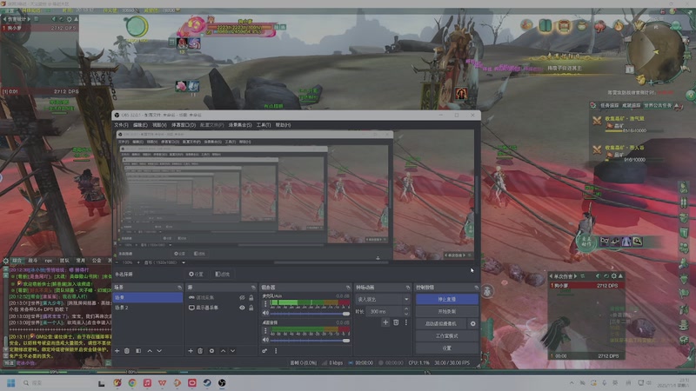The height and width of the screenshot is (391, 696).
Task: Select the display capture source row
Action: click(222, 308)
